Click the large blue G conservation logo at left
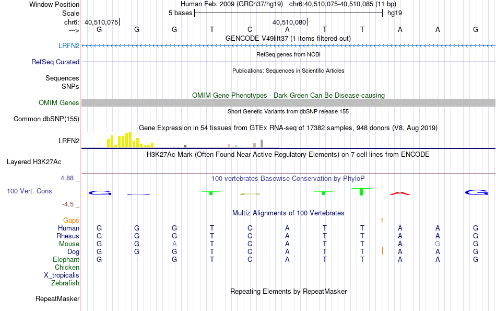This screenshot has width=496, height=311. [100, 192]
